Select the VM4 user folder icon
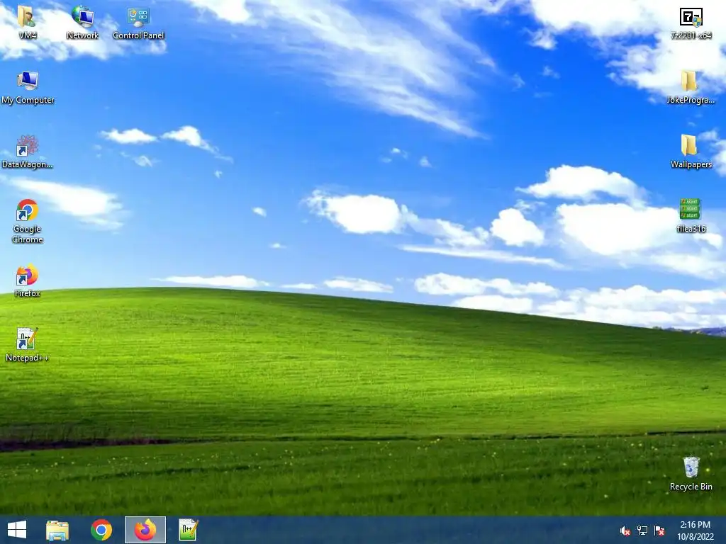The image size is (726, 544). 27,17
